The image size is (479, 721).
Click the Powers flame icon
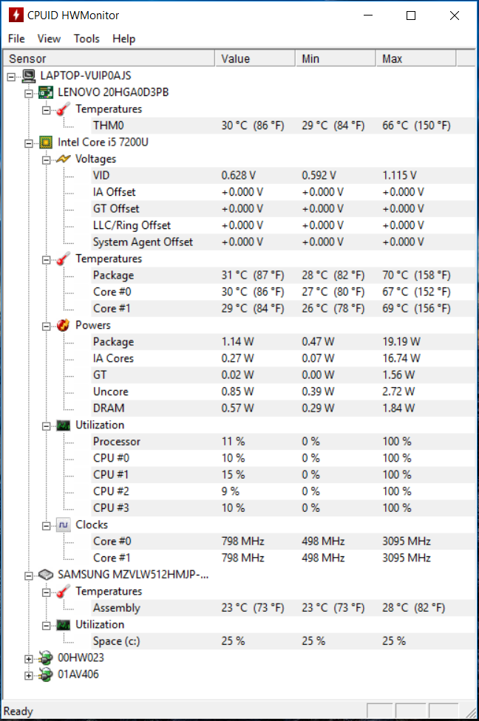(x=63, y=326)
